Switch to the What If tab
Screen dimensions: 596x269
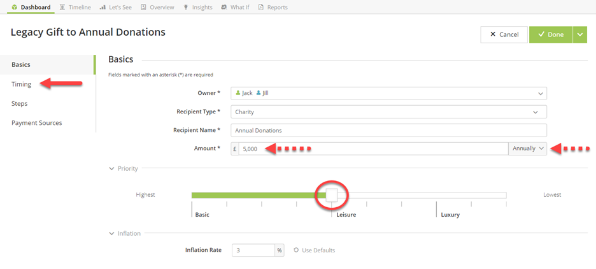pyautogui.click(x=236, y=7)
